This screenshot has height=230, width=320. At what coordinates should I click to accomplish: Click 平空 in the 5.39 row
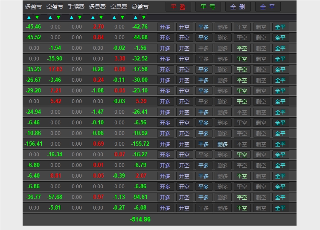[x=242, y=101]
